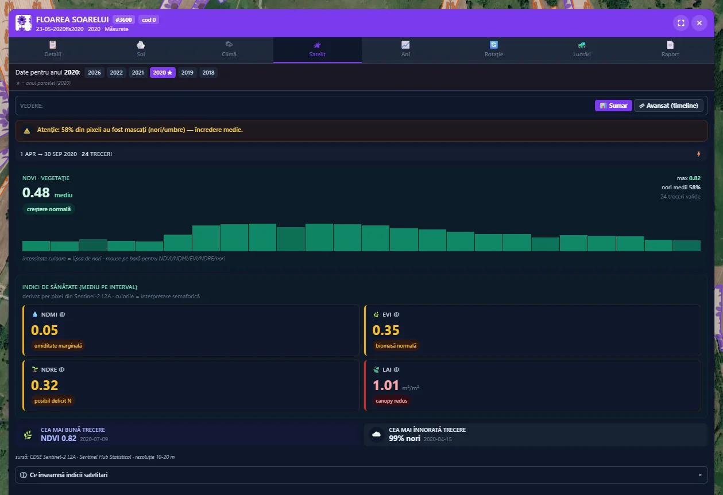Select the Satelit tab
723x495 pixels.
tap(318, 49)
